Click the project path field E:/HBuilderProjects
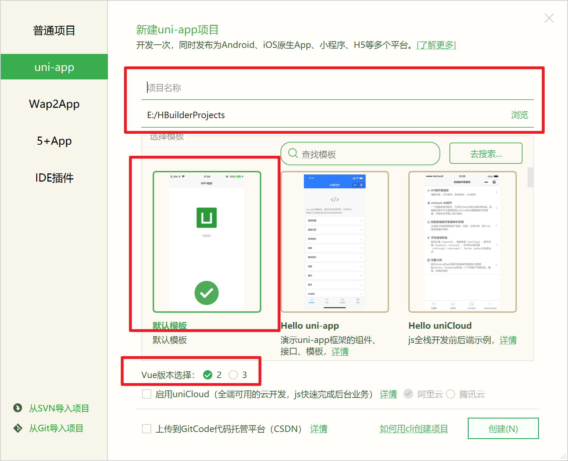The width and height of the screenshot is (568, 461). [323, 115]
